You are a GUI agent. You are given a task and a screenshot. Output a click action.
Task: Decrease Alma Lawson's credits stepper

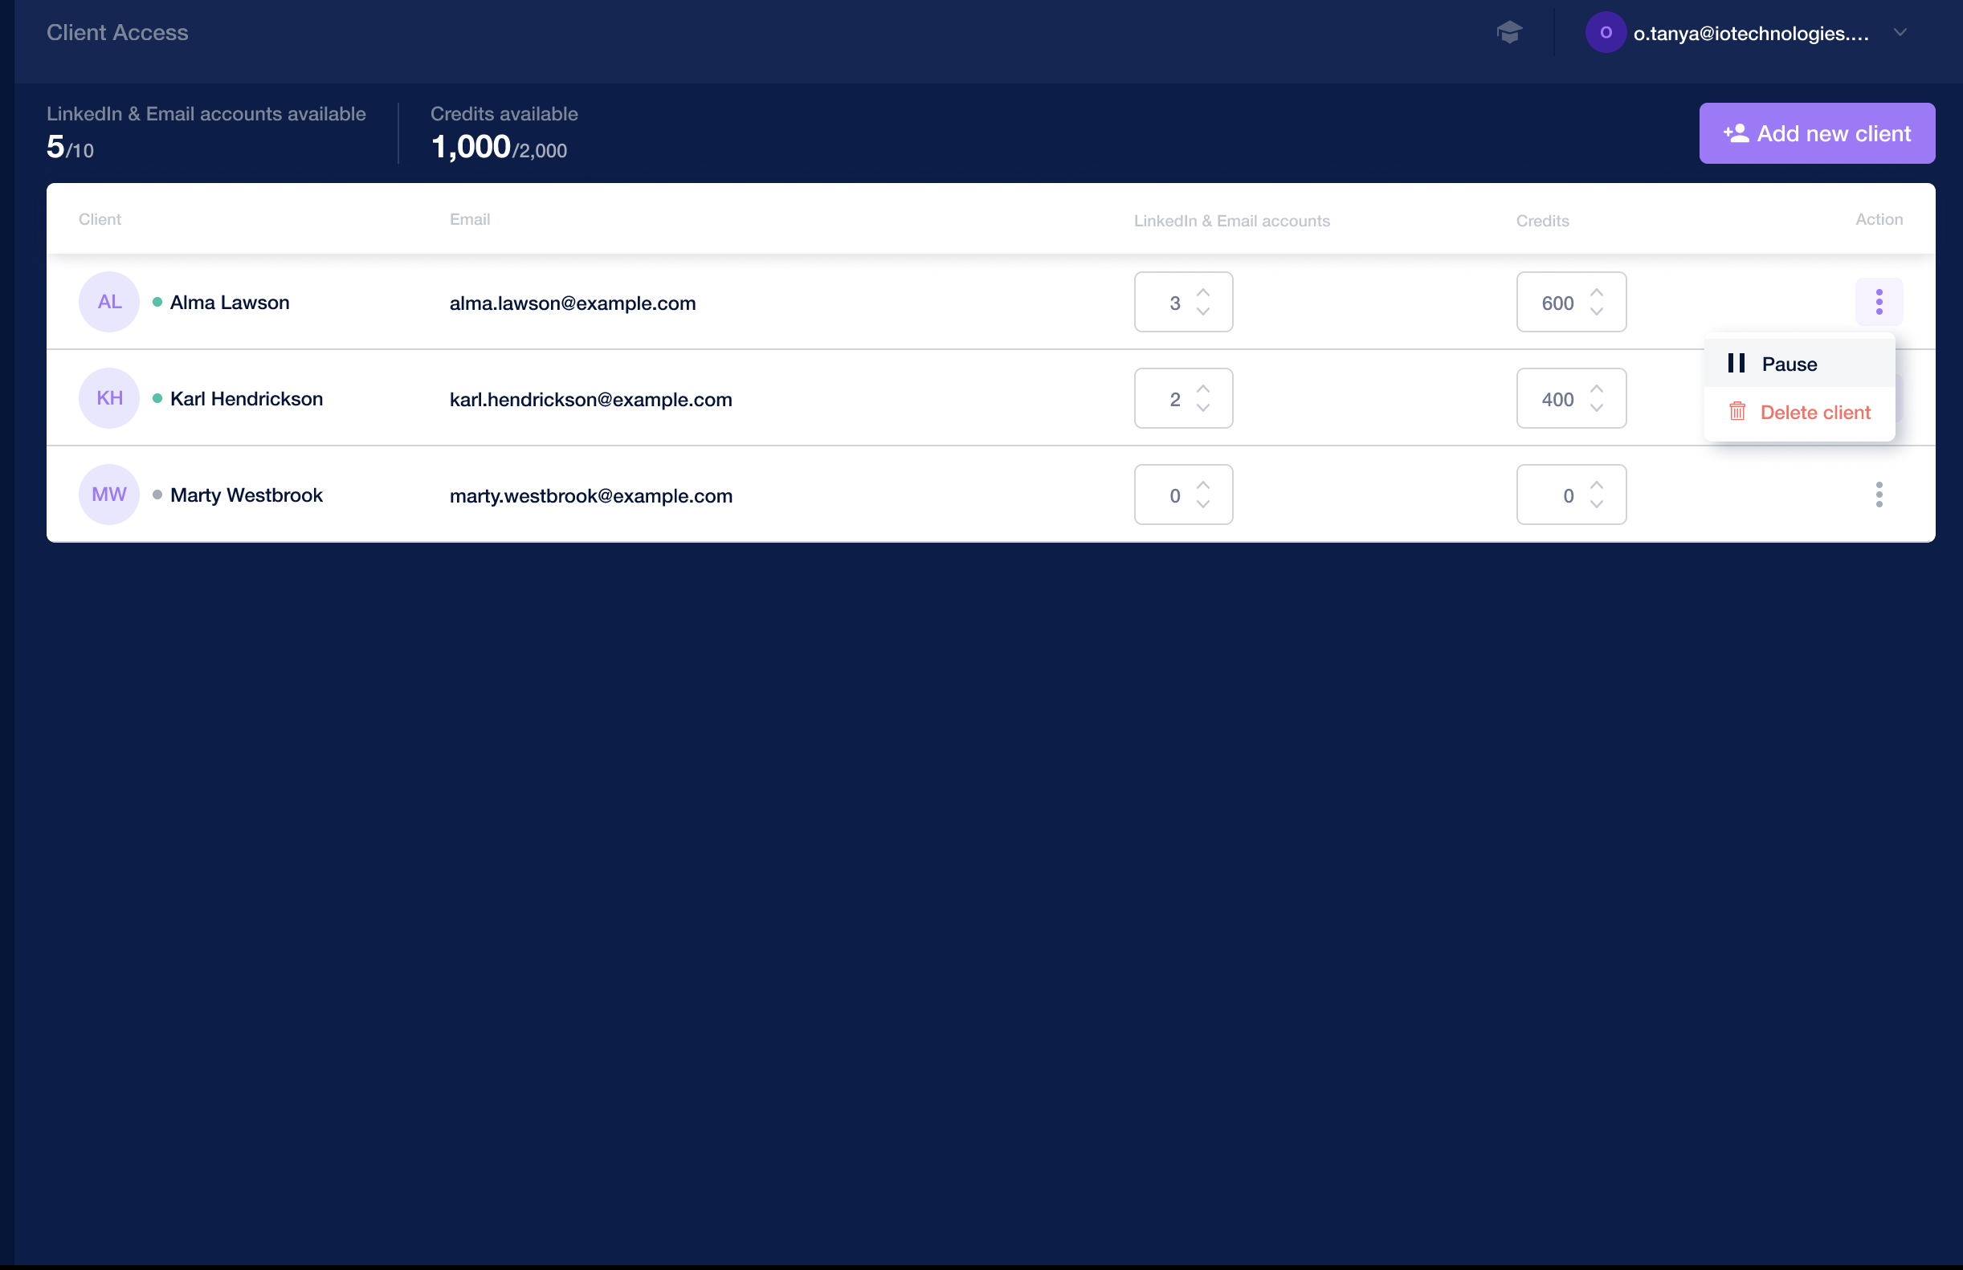1596,311
